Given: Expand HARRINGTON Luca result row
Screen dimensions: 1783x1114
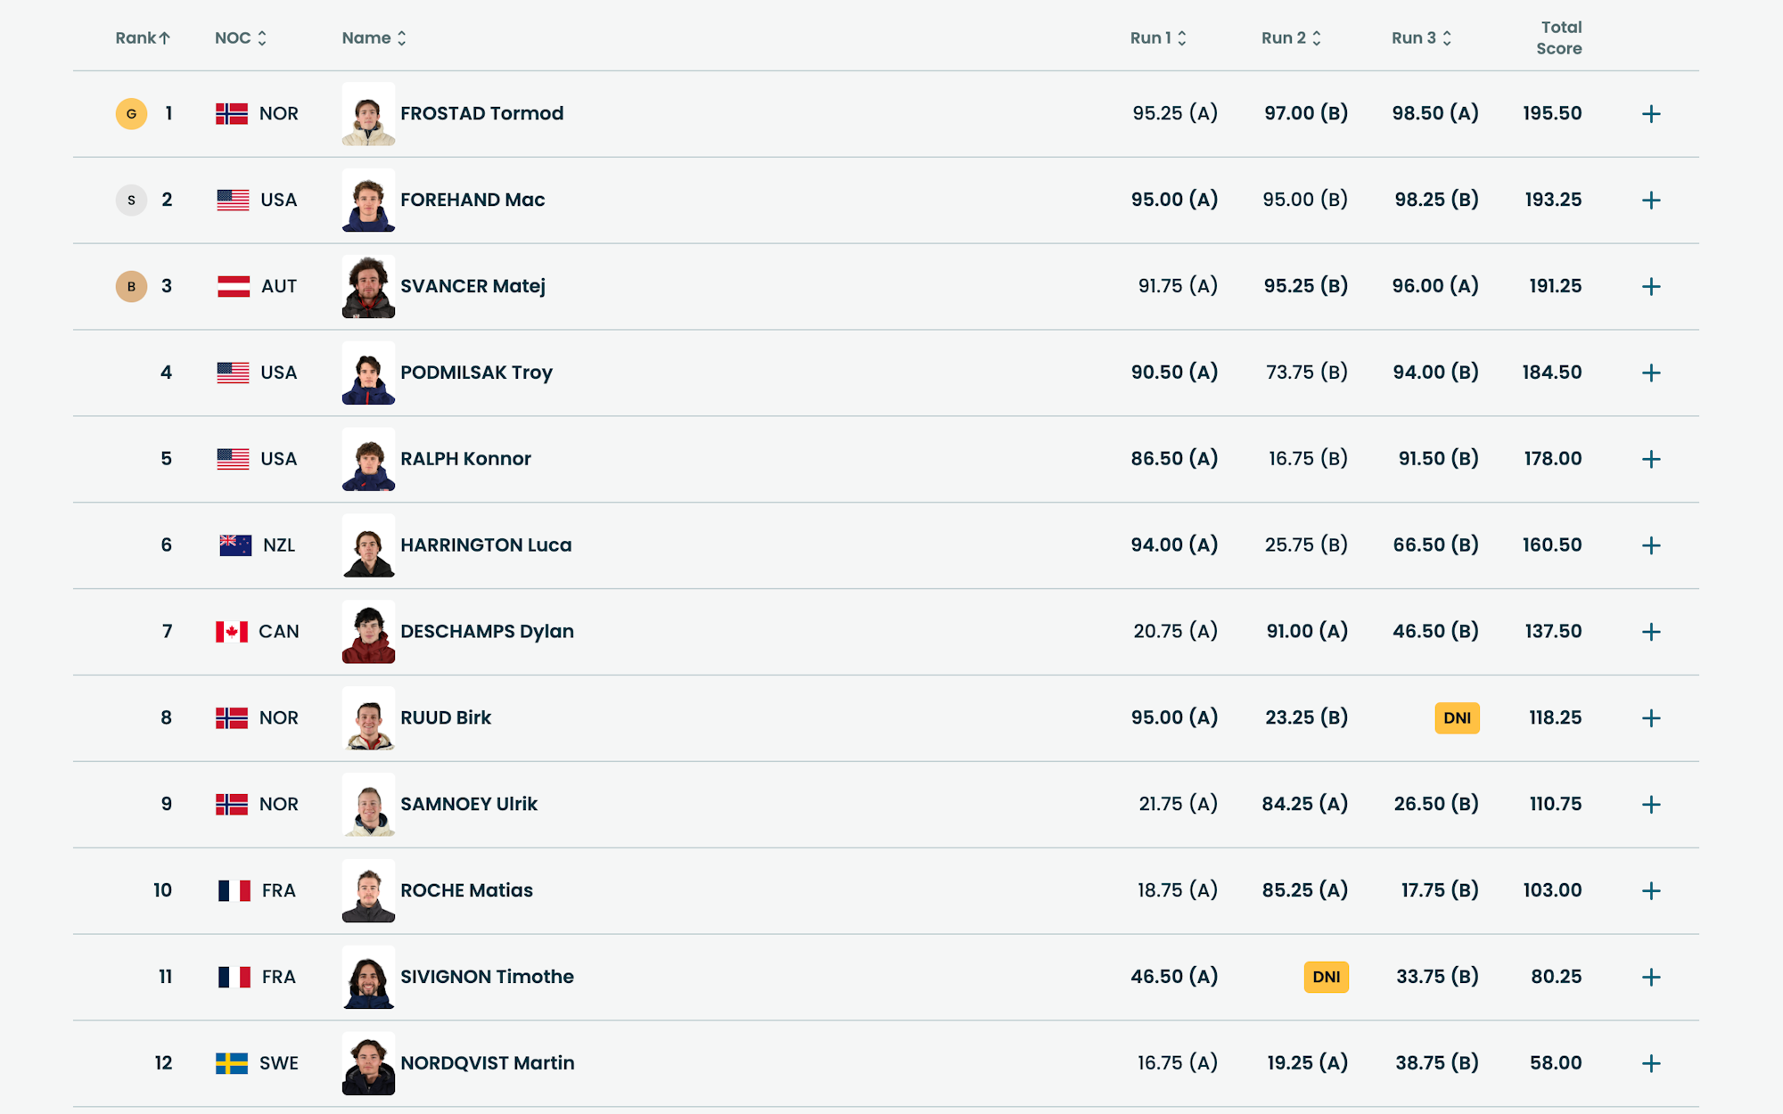Looking at the screenshot, I should point(1651,545).
